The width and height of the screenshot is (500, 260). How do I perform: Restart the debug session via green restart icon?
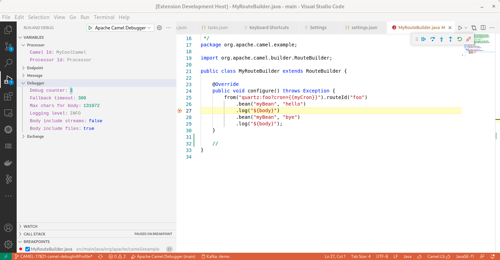coord(459,39)
